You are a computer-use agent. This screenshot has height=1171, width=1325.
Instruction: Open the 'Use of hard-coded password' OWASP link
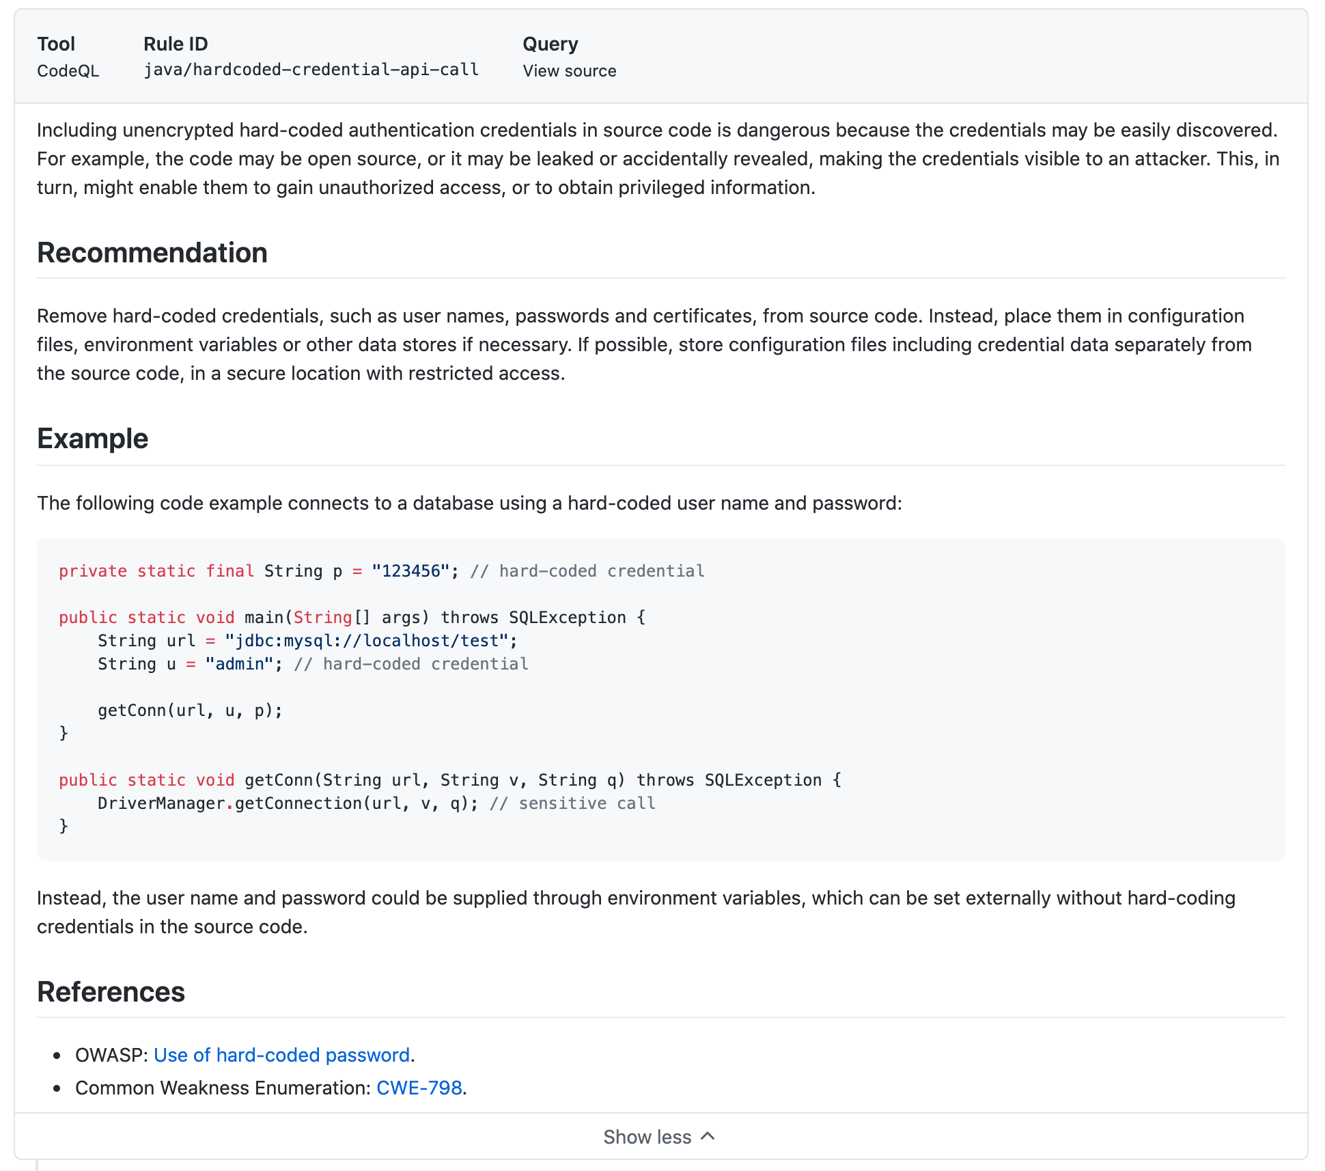click(x=281, y=1055)
